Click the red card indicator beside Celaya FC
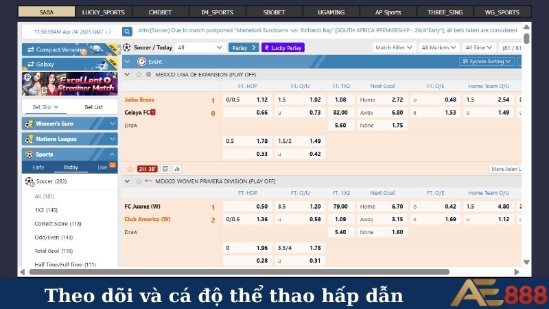Screen dimensions: 549x309 [x=153, y=112]
